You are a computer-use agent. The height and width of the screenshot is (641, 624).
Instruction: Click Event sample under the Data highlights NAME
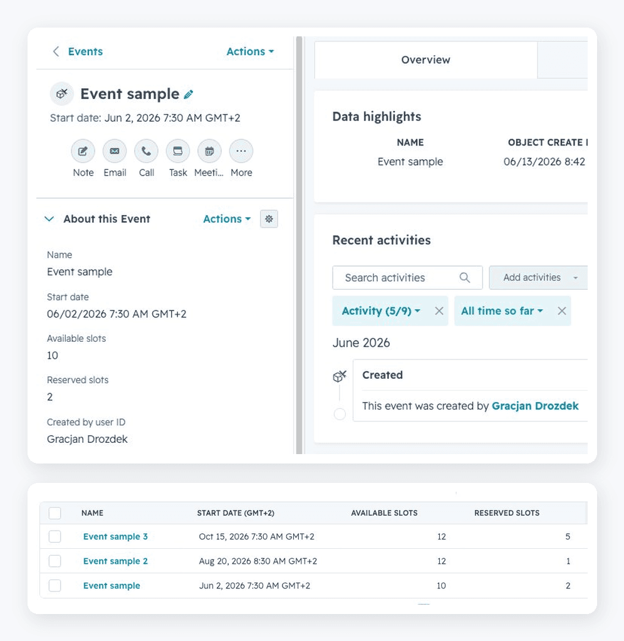pyautogui.click(x=410, y=162)
